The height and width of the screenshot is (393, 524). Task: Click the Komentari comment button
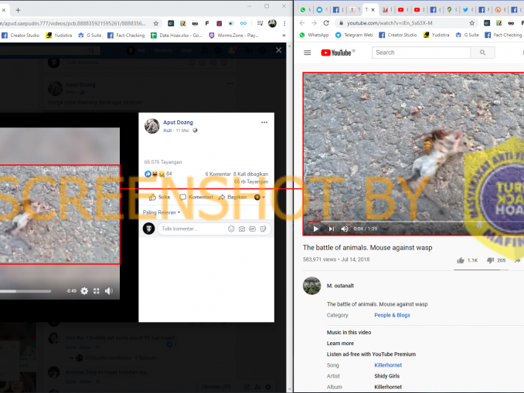[196, 197]
